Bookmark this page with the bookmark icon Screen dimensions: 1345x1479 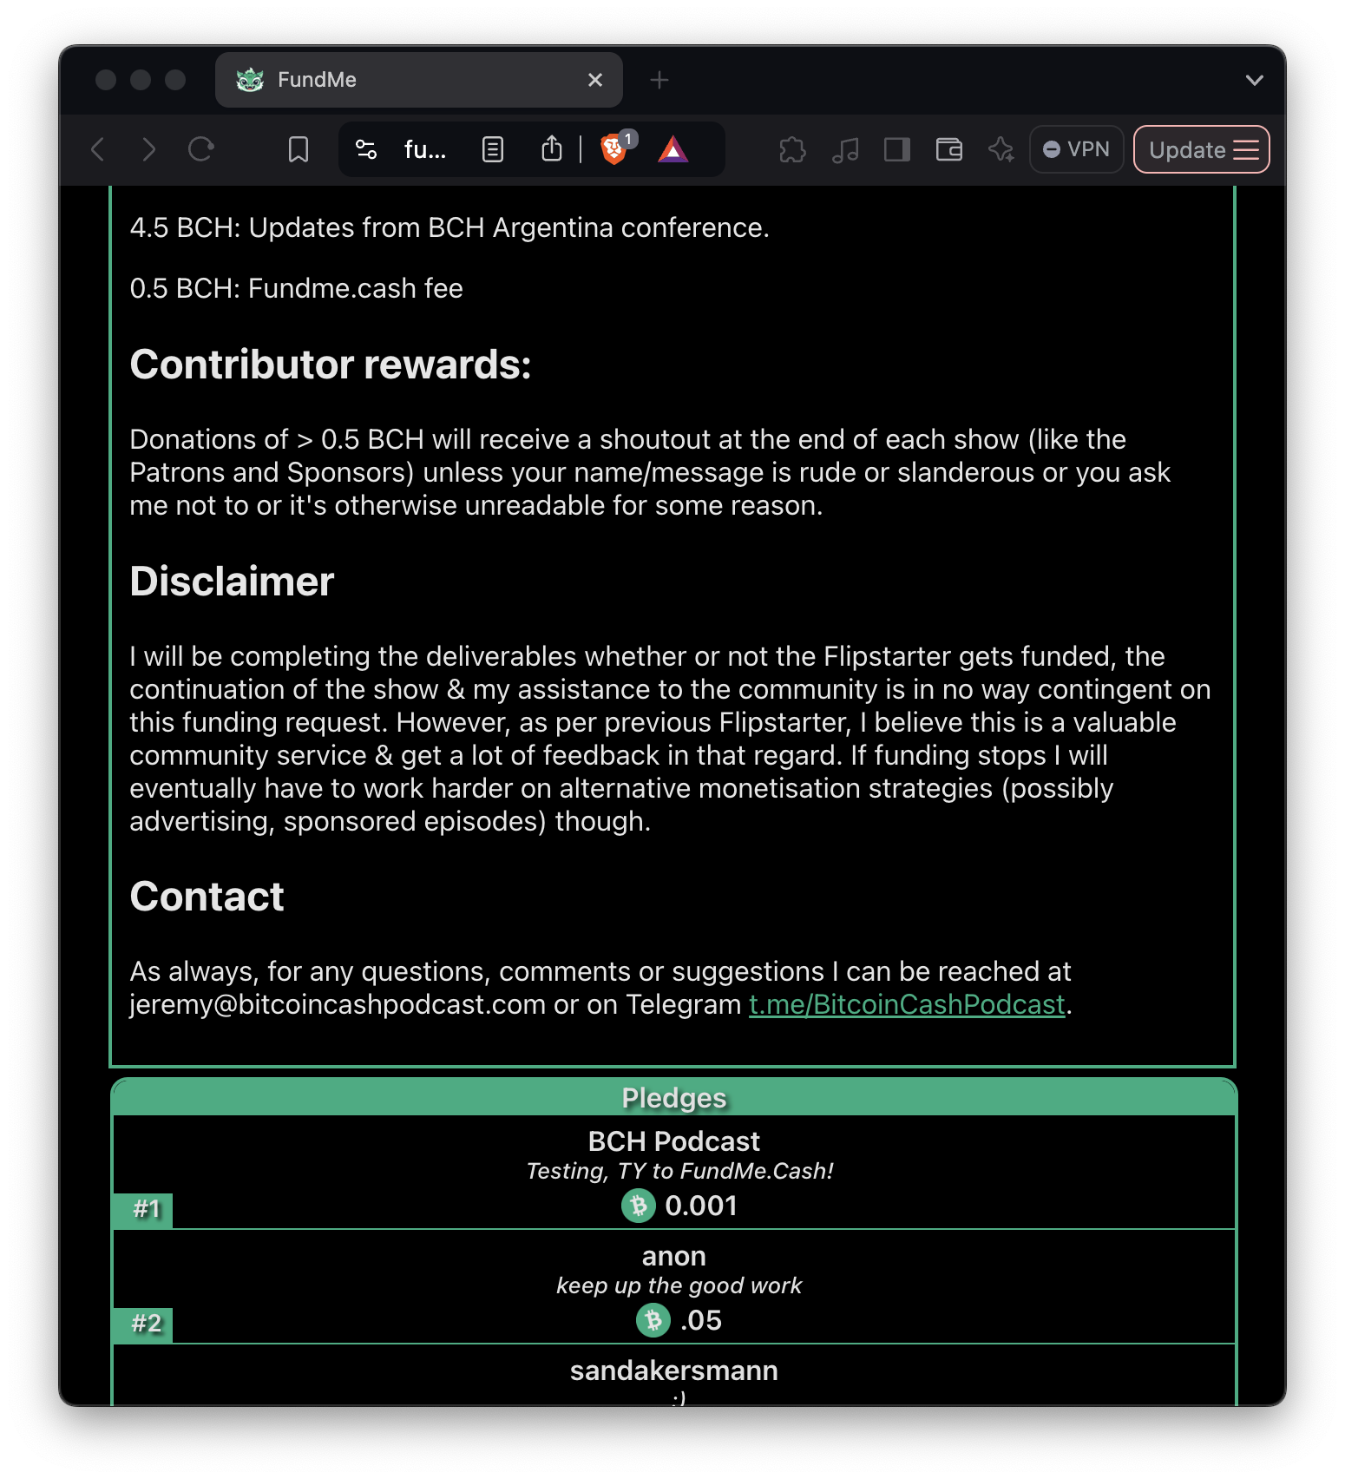pyautogui.click(x=298, y=150)
